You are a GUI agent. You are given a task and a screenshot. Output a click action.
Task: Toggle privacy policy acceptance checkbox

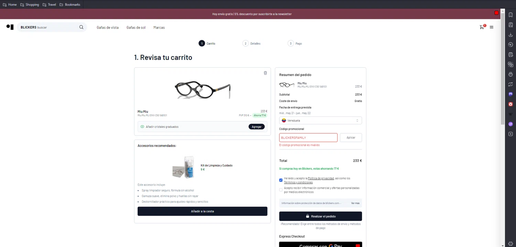point(281,180)
